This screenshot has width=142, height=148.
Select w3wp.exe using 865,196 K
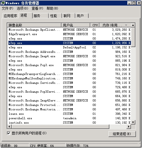pyautogui.click(x=69, y=61)
